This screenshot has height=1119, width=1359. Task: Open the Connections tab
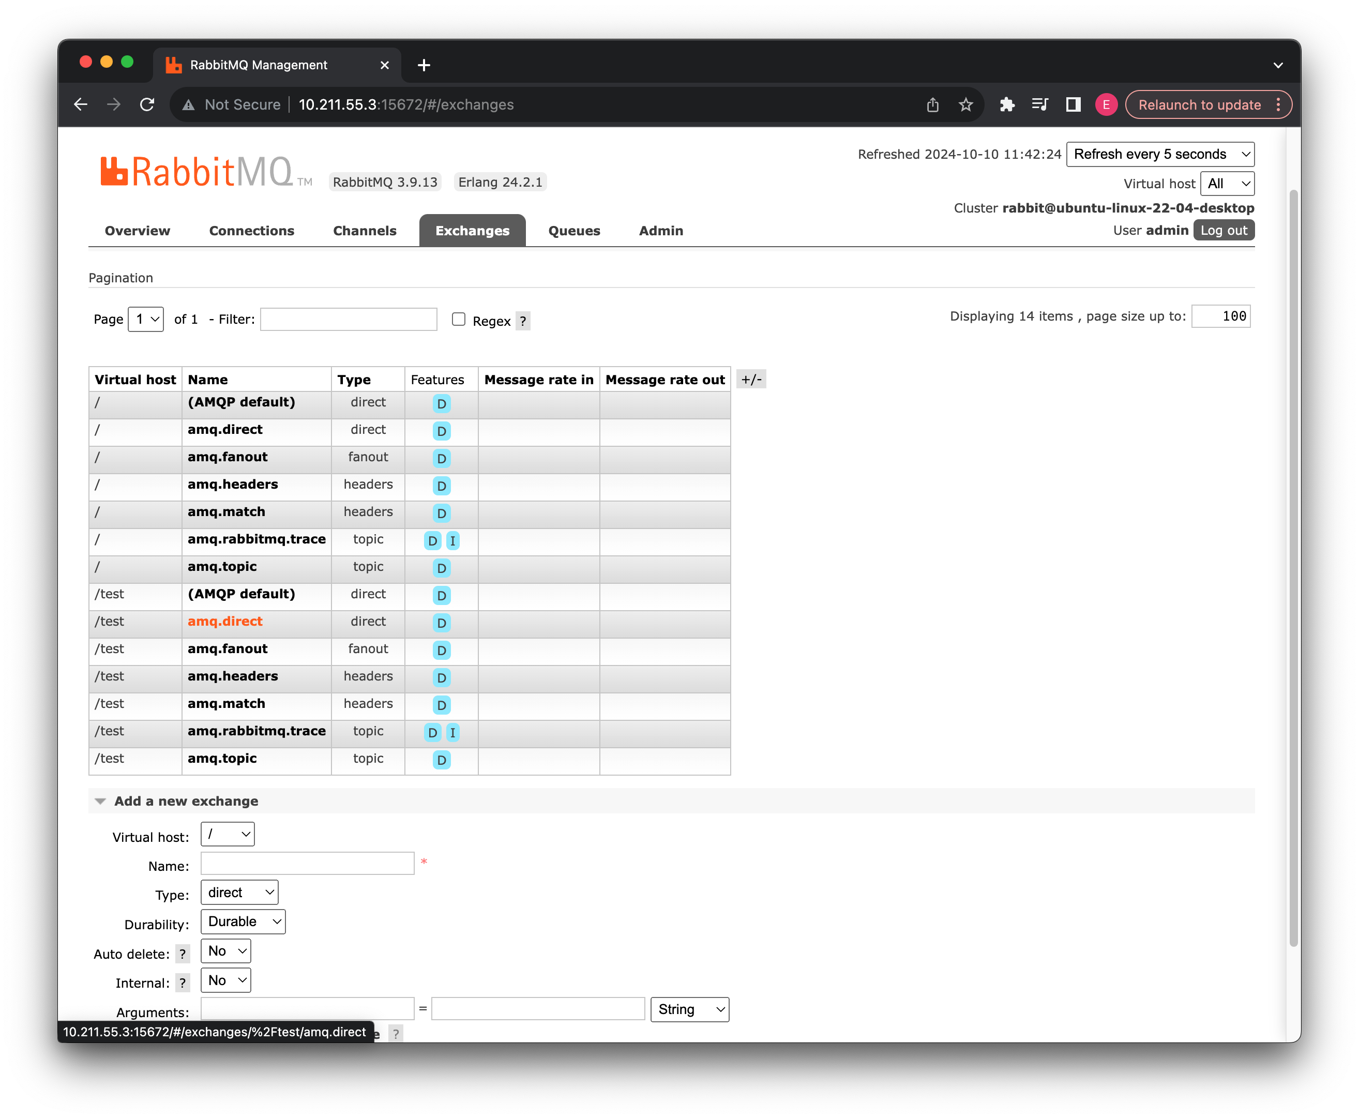coord(251,231)
